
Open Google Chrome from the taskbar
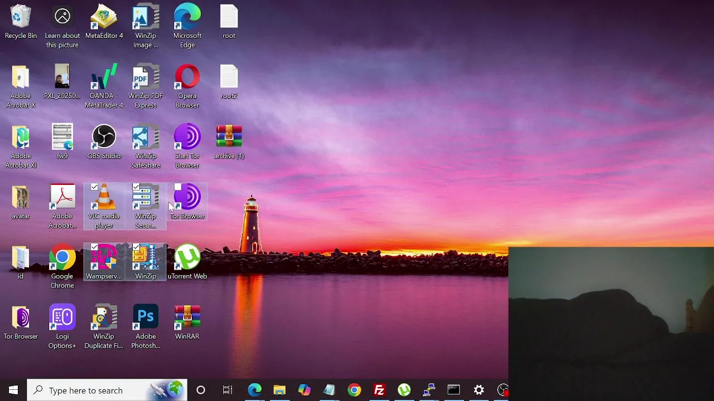tap(354, 390)
